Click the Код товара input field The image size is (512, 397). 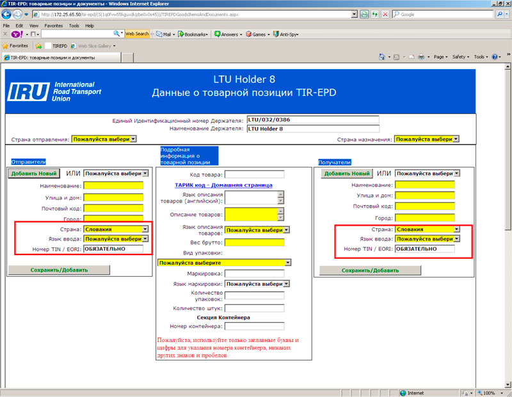pos(254,174)
